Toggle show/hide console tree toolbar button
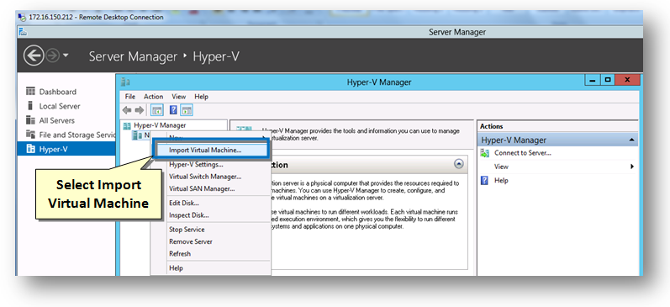Screen dimensions: 670x307 tap(156, 110)
